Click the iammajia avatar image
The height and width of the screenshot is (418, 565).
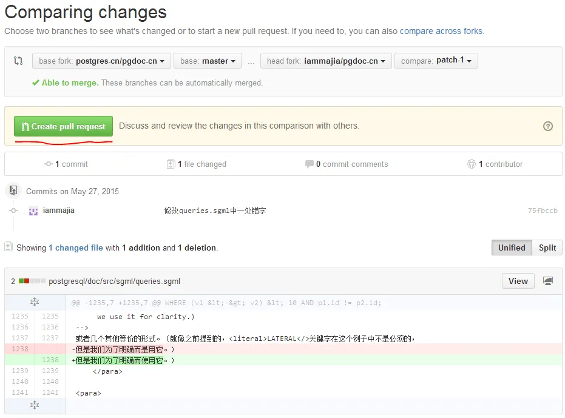point(33,211)
